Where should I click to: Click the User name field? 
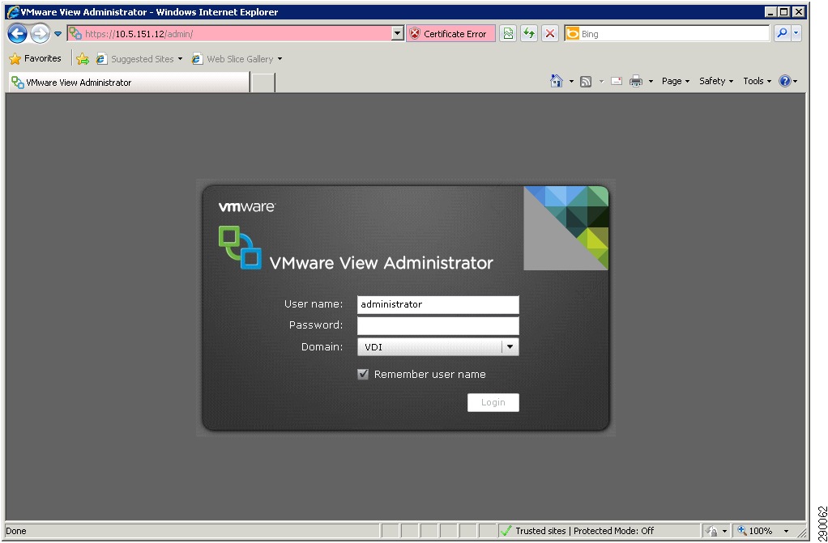(438, 304)
